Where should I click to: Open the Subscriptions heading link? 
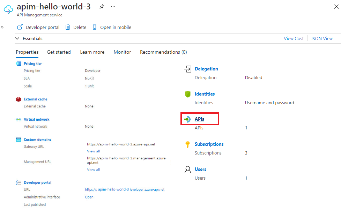pos(209,144)
